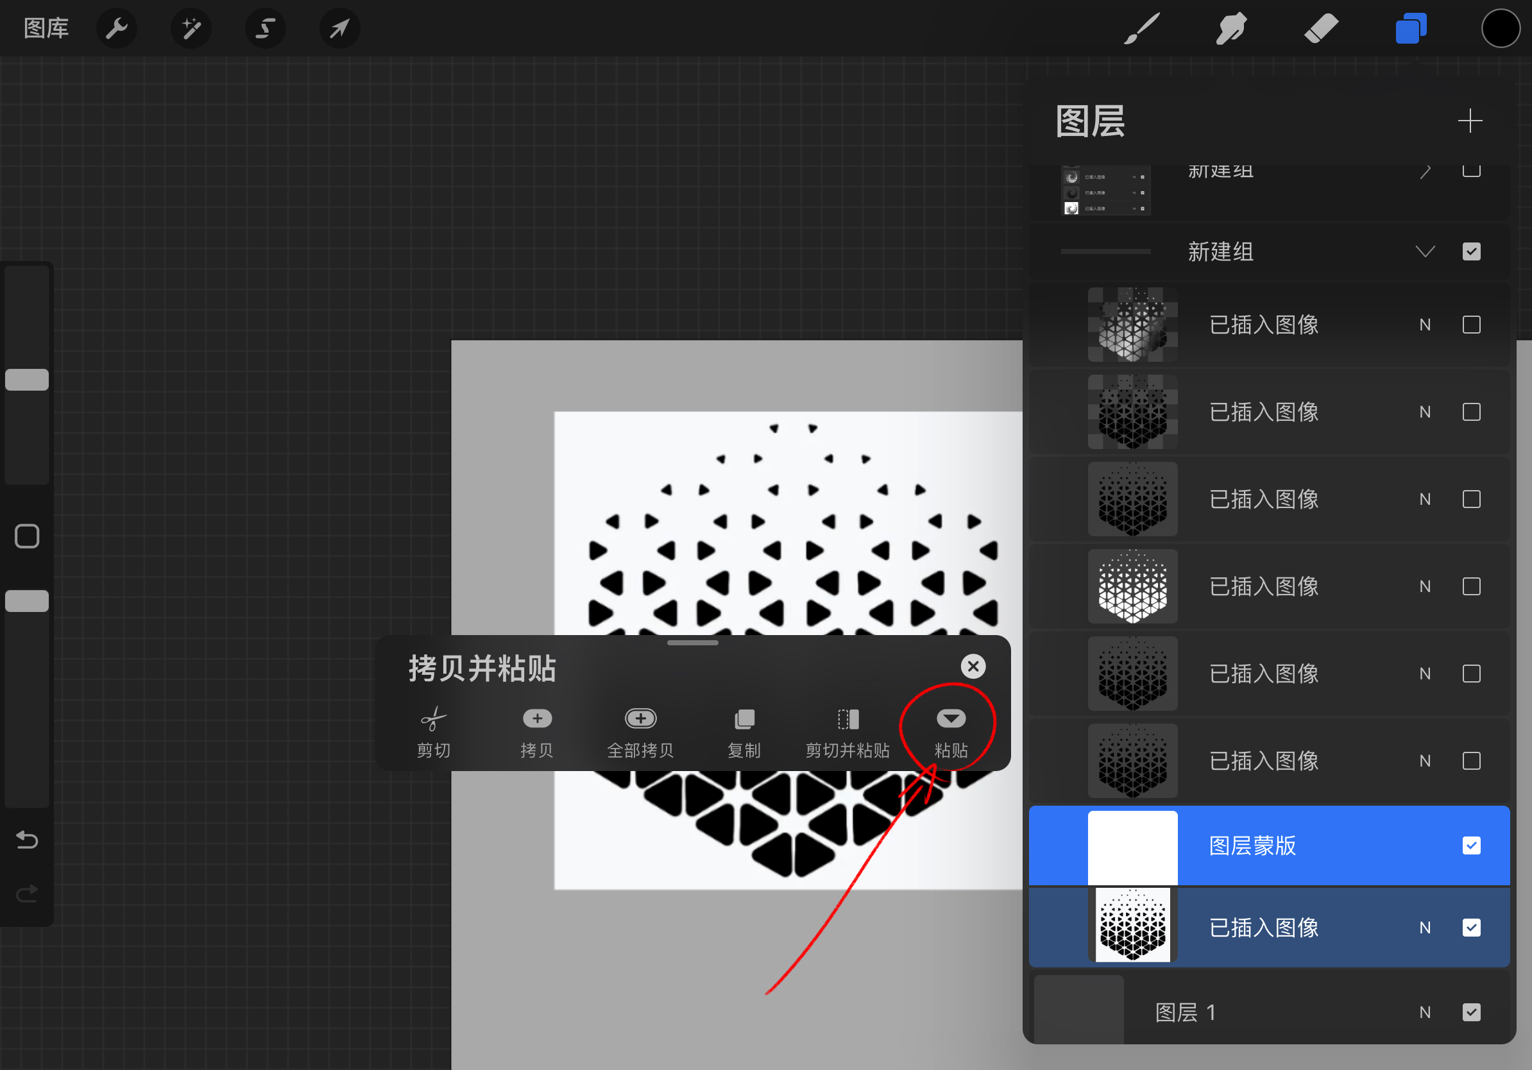Open the Actions wrench menu
The height and width of the screenshot is (1070, 1532).
pyautogui.click(x=117, y=28)
